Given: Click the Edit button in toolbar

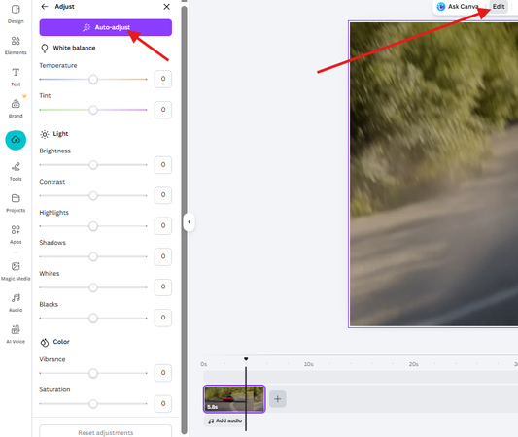Looking at the screenshot, I should pyautogui.click(x=499, y=6).
